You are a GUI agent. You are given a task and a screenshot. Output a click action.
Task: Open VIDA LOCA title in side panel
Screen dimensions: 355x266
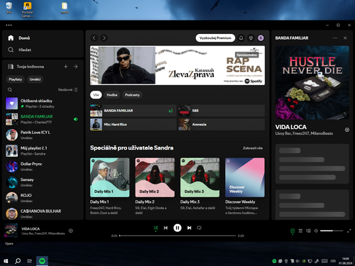[291, 127]
